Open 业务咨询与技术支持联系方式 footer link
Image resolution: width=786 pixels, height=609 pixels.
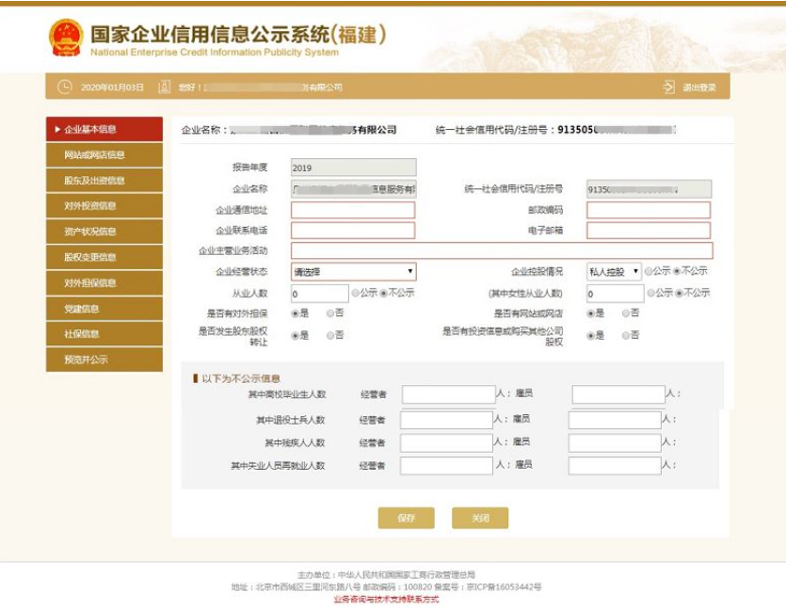386,599
